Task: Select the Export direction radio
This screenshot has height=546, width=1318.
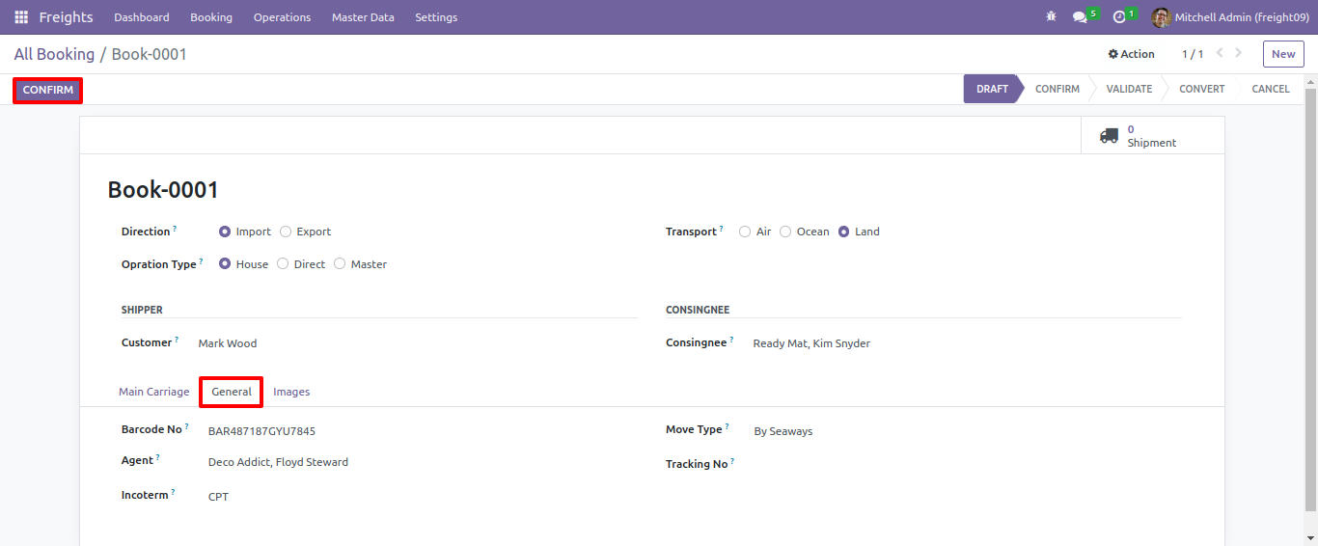Action: [286, 232]
